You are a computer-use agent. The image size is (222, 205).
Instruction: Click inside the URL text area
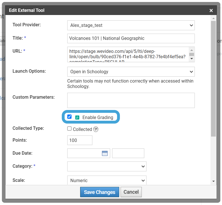[128, 54]
